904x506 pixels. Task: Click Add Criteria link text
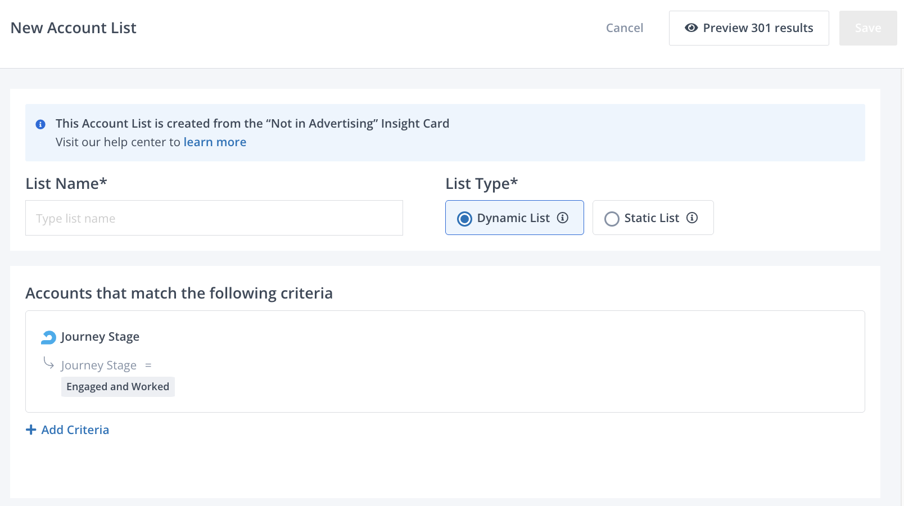pyautogui.click(x=75, y=430)
